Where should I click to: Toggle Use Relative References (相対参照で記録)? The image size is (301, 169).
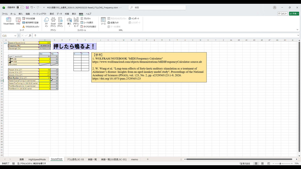tap(30, 23)
